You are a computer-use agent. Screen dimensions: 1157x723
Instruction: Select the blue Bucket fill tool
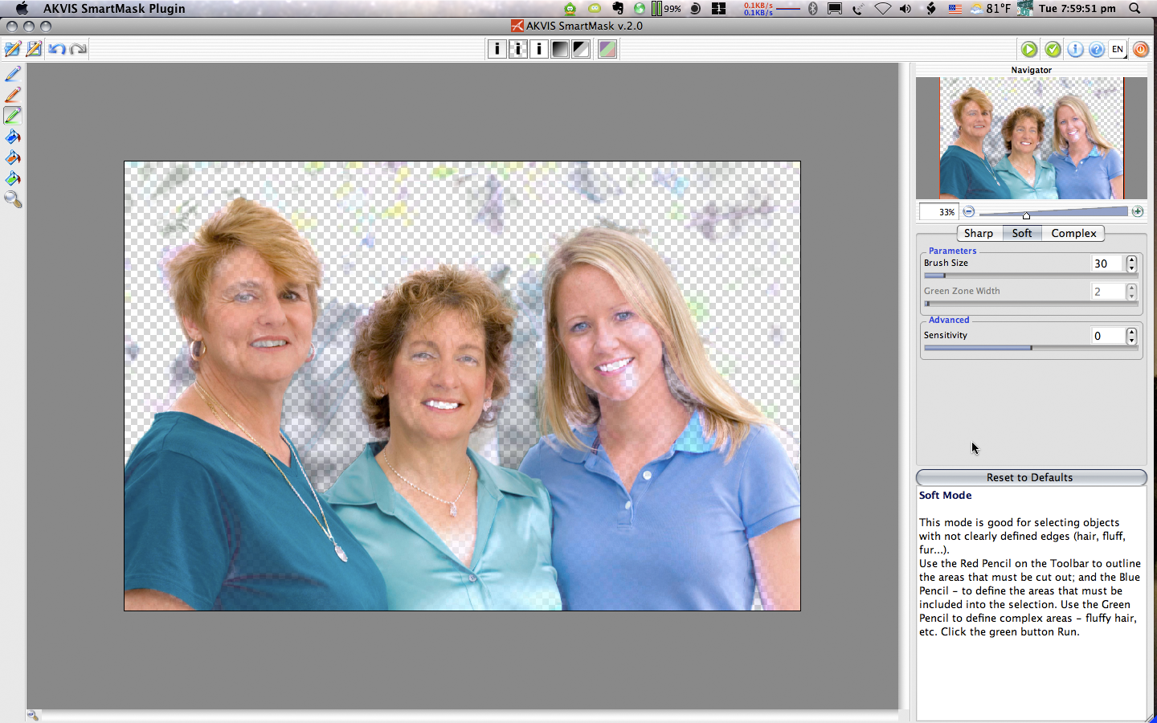pos(13,137)
